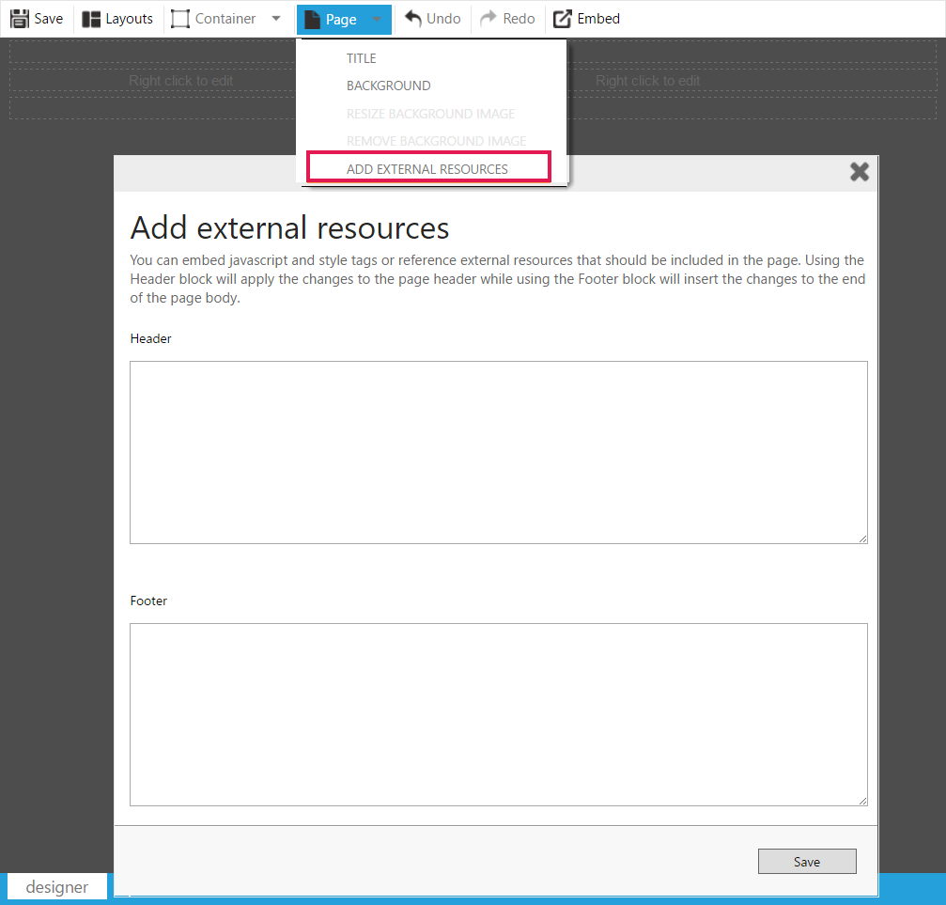Open the Layouts grid icon
This screenshot has width=946, height=905.
(91, 19)
